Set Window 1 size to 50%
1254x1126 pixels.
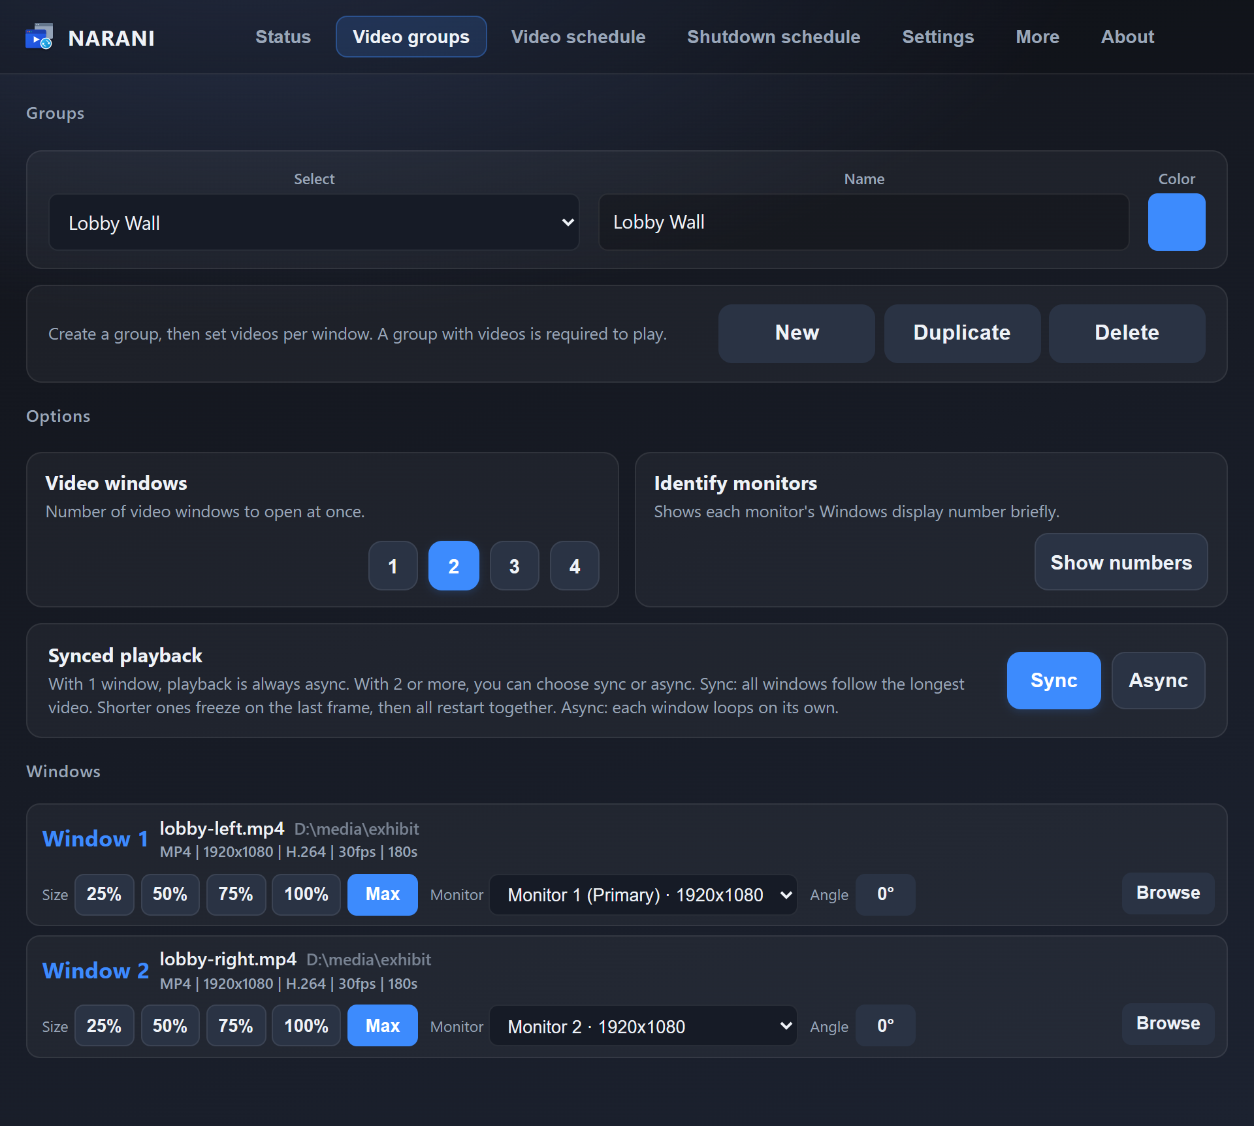[170, 894]
